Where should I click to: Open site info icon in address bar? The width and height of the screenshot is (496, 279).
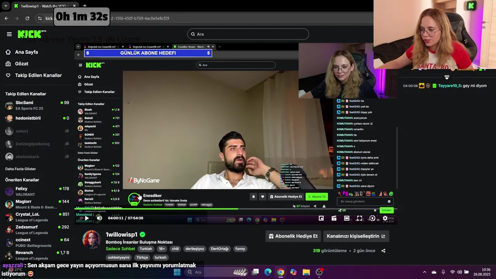pyautogui.click(x=40, y=18)
